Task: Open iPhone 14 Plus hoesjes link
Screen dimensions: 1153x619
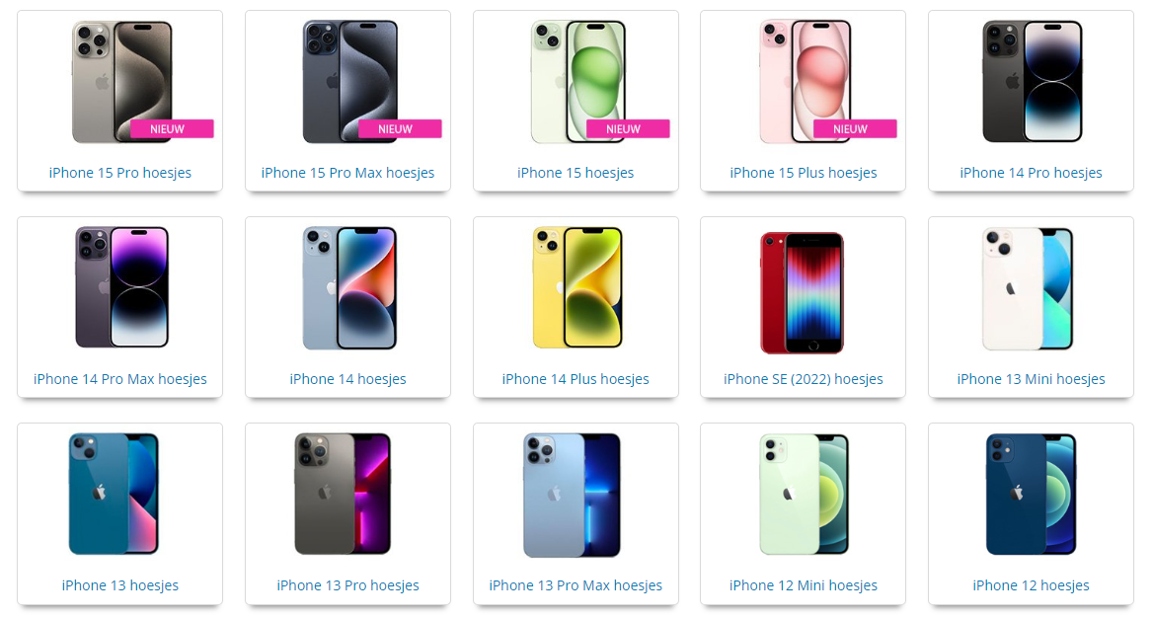Action: (x=576, y=379)
